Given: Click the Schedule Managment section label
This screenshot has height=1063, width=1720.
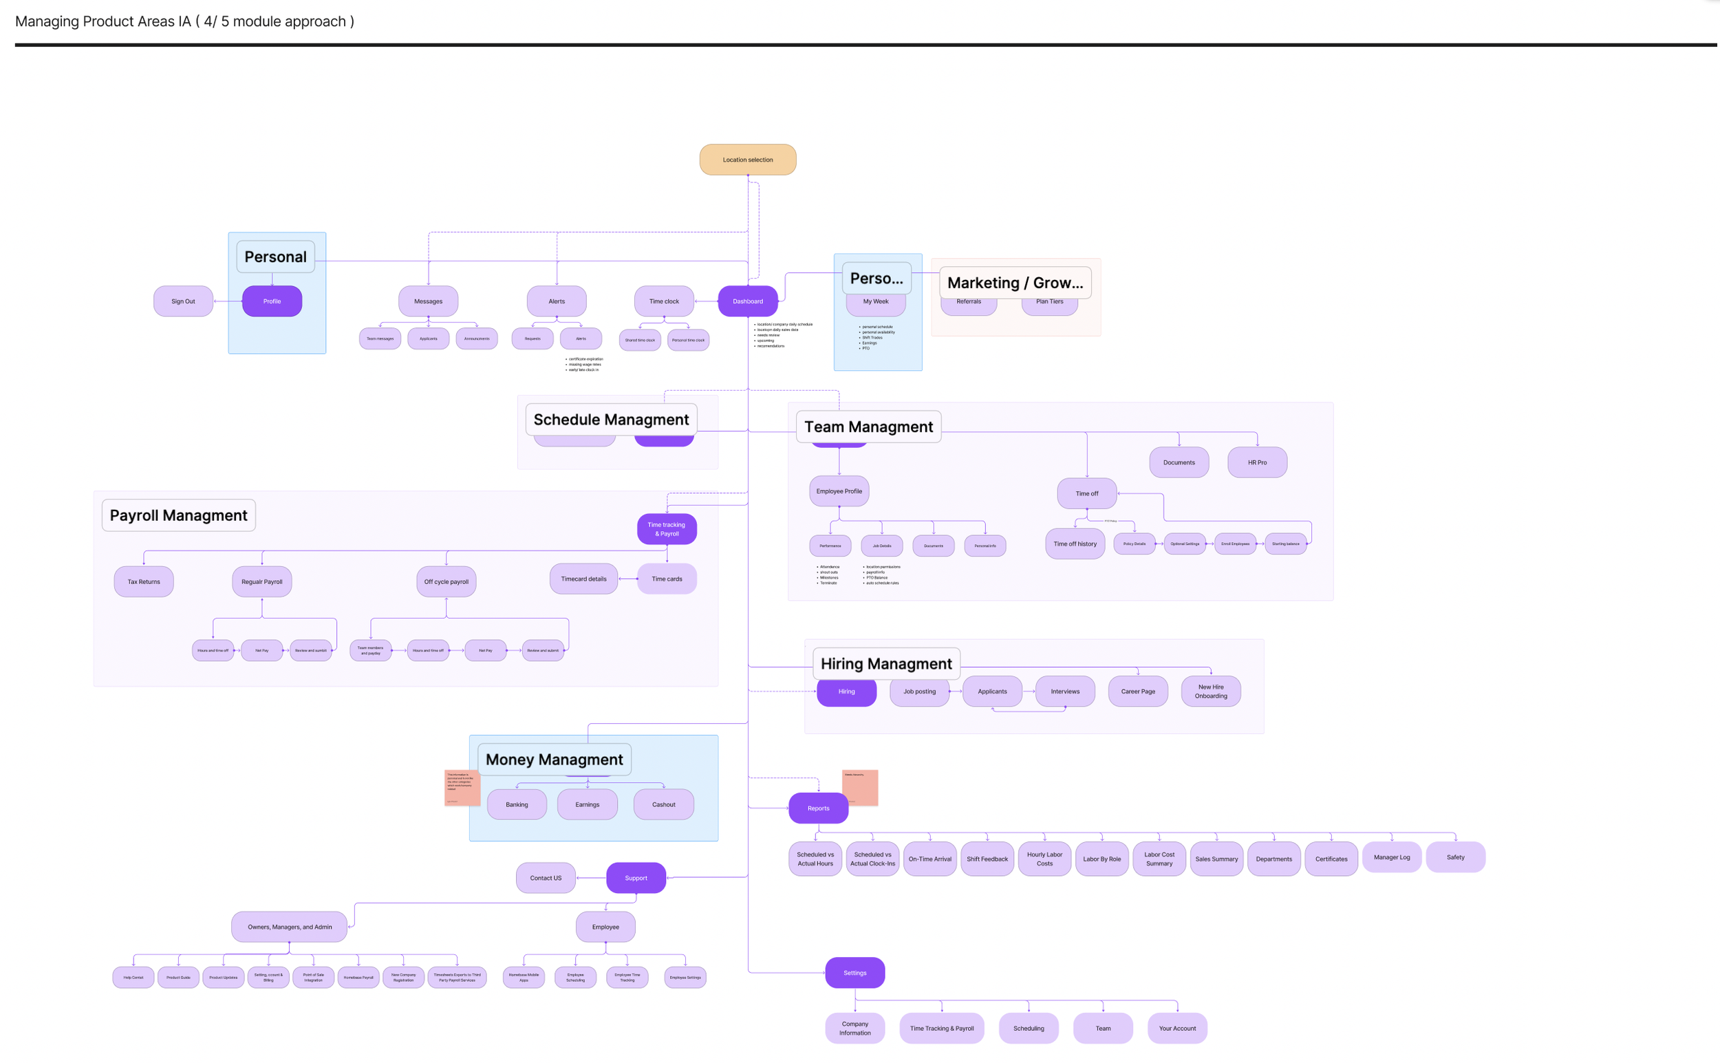Looking at the screenshot, I should click(611, 419).
